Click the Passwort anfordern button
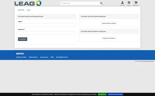Screen dimensions: 155x96 click(109, 38)
